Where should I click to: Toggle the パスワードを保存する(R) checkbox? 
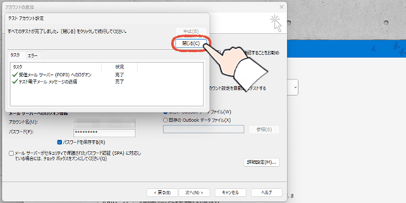(x=59, y=142)
